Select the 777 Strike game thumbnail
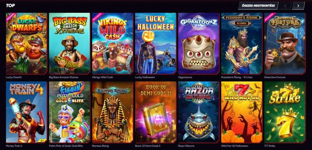312x150 pixels. (285, 112)
